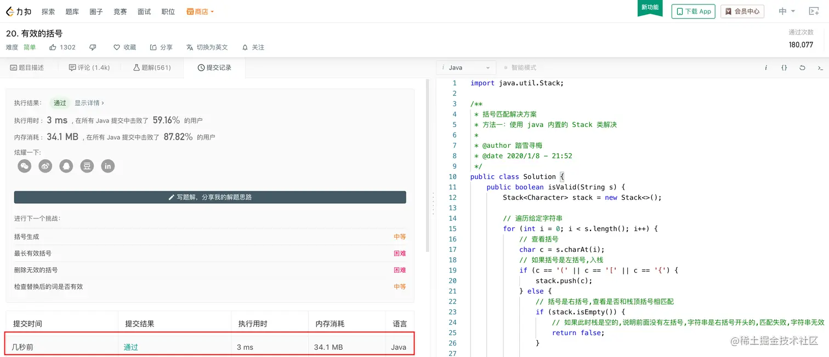The image size is (829, 357).
Task: Share result via Weibo icon
Action: [46, 166]
